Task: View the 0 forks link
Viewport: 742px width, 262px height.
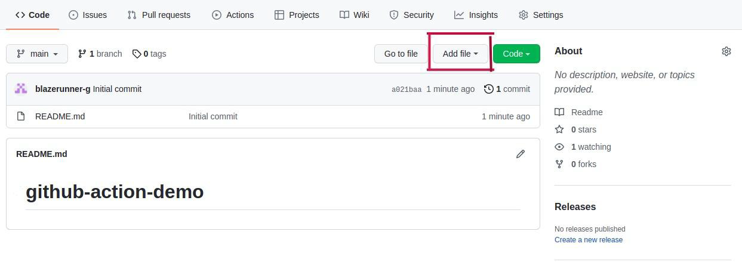Action: [x=575, y=164]
